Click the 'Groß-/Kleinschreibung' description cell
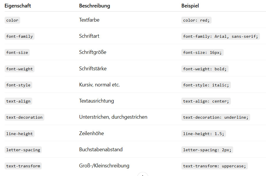This screenshot has width=266, height=176. 104,166
